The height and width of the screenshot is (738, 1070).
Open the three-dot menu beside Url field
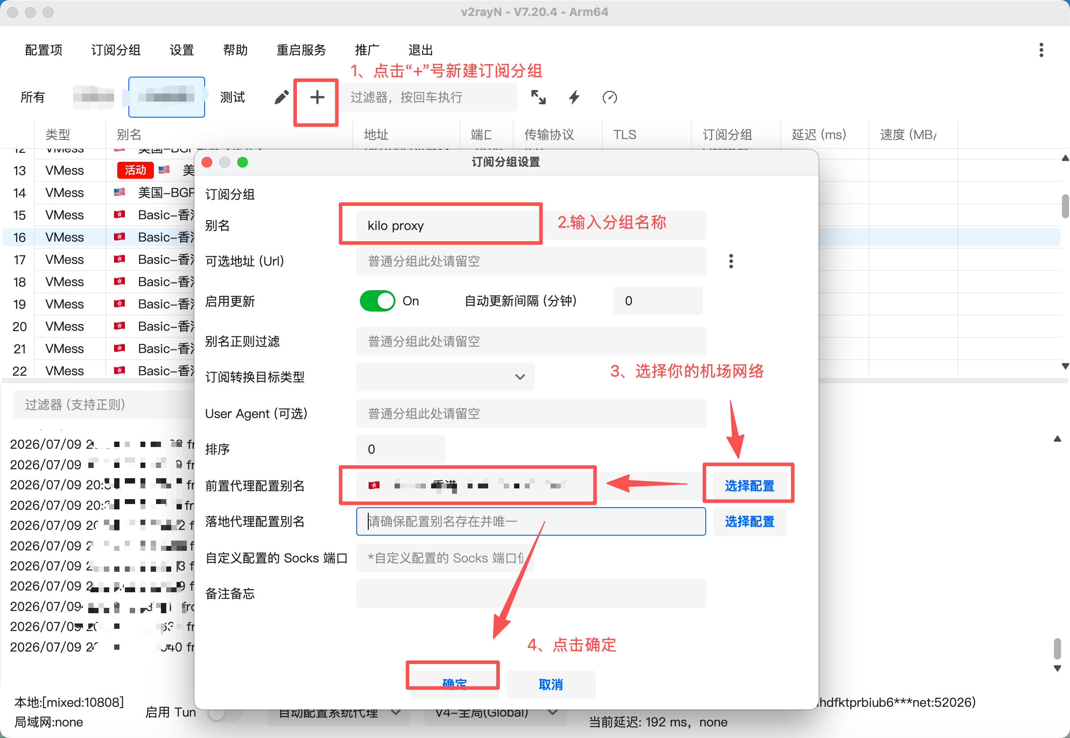coord(731,261)
